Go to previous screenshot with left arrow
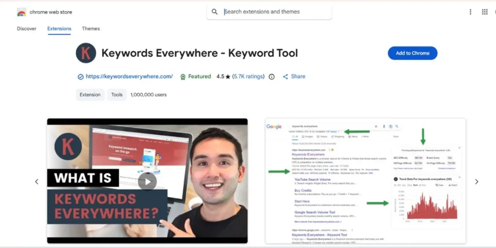The width and height of the screenshot is (496, 248). [x=37, y=182]
